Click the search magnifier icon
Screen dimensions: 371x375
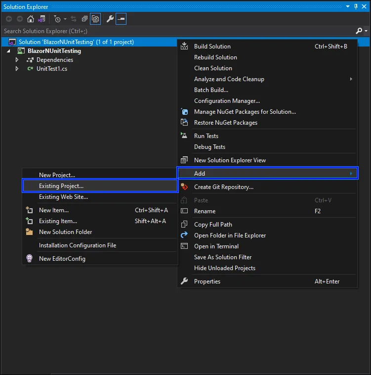(359, 31)
